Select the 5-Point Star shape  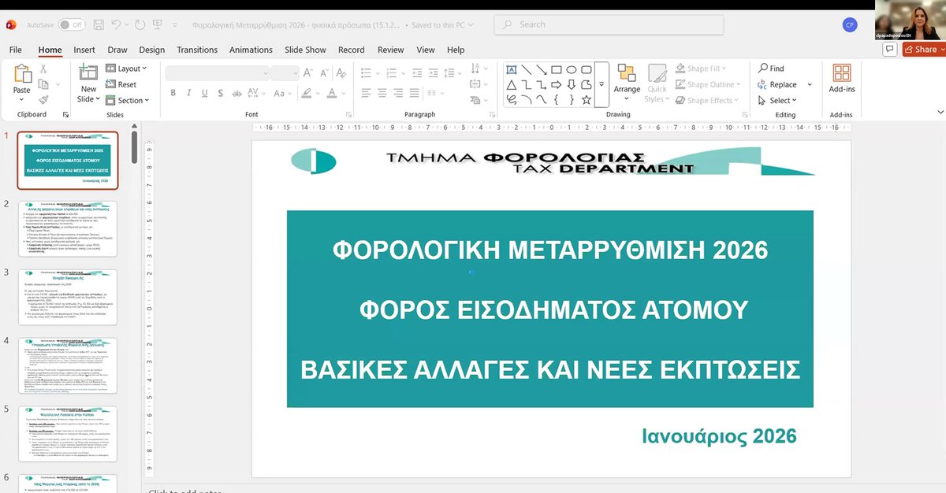tap(587, 100)
